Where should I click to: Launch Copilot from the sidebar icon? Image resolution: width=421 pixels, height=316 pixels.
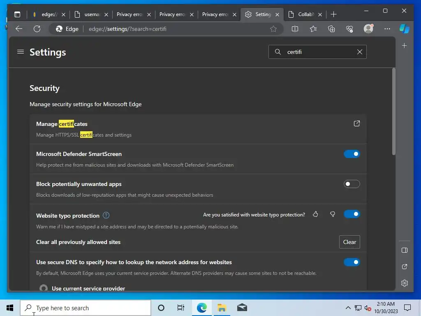click(x=405, y=29)
